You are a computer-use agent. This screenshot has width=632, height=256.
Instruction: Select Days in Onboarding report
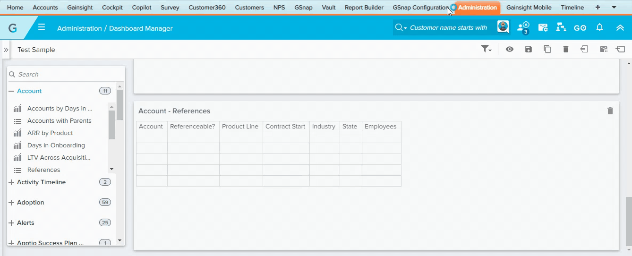click(56, 145)
